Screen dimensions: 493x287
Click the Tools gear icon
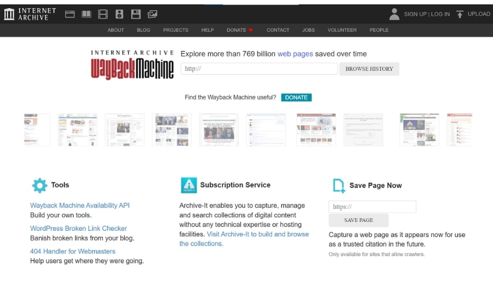click(x=39, y=185)
